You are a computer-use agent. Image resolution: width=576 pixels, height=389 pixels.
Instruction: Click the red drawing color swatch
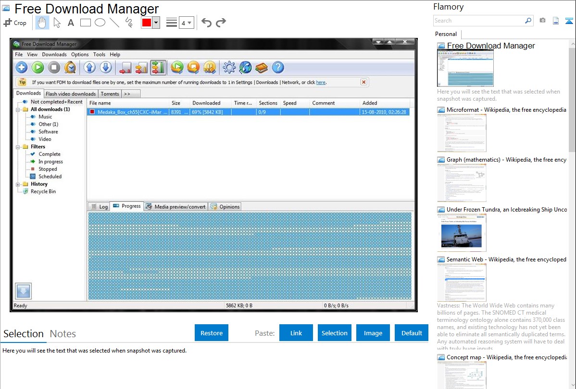pyautogui.click(x=147, y=23)
